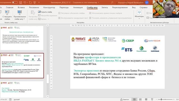
Task: Click the ИБДА РАНХиГС logo on the slide
Action: (x=94, y=39)
